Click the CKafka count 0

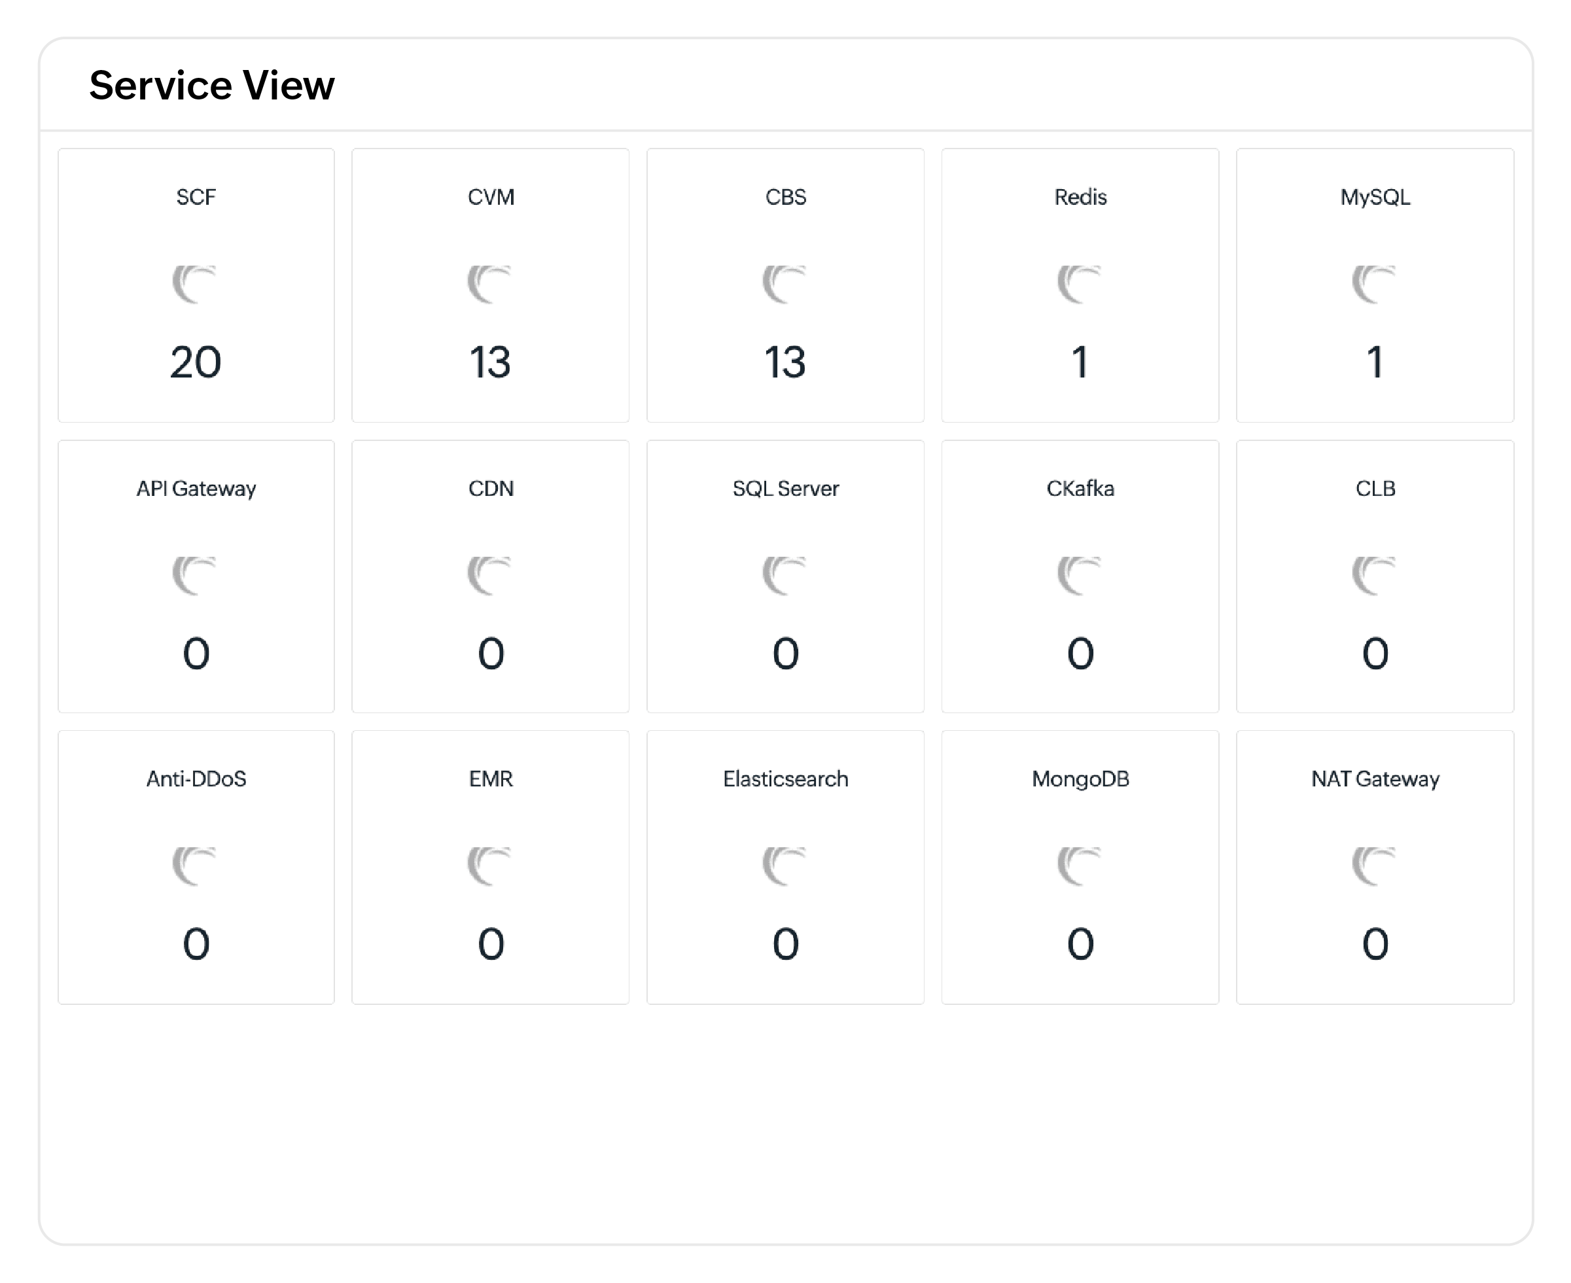tap(1080, 654)
